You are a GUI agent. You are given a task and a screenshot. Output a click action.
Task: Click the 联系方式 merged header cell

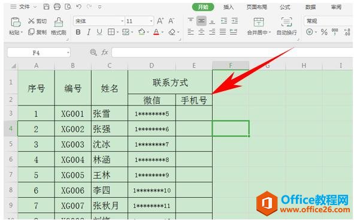(x=170, y=82)
